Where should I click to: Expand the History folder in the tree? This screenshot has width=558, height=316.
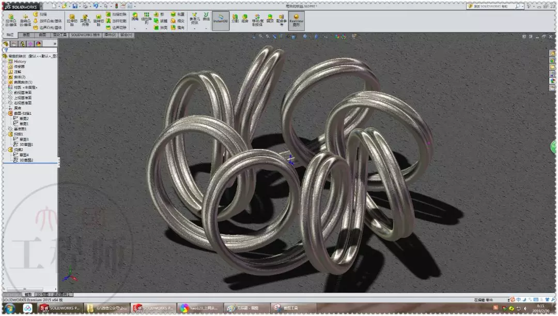(5, 62)
